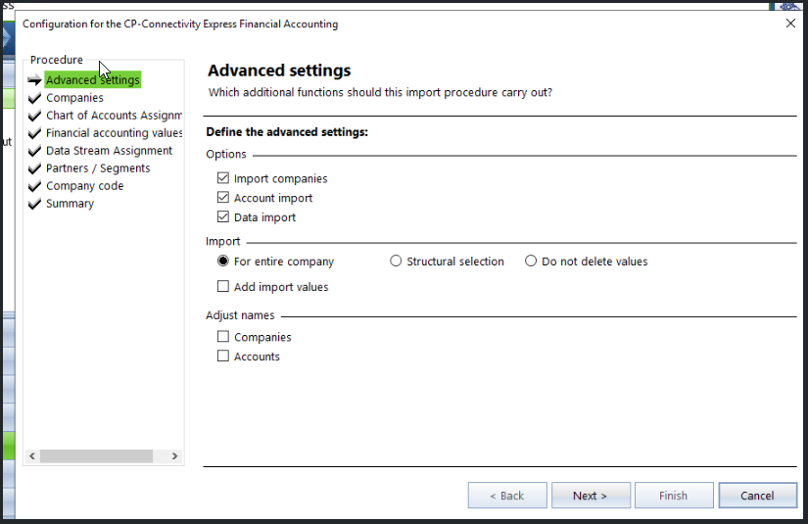The width and height of the screenshot is (808, 524).
Task: Go to Financial accounting values step
Action: point(114,133)
